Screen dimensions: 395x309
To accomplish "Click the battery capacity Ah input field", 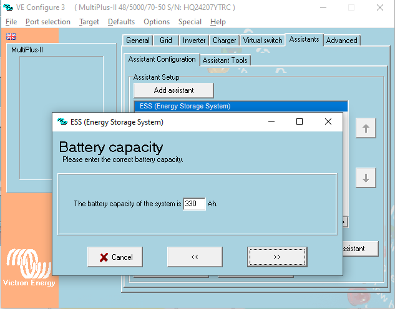I will 194,204.
